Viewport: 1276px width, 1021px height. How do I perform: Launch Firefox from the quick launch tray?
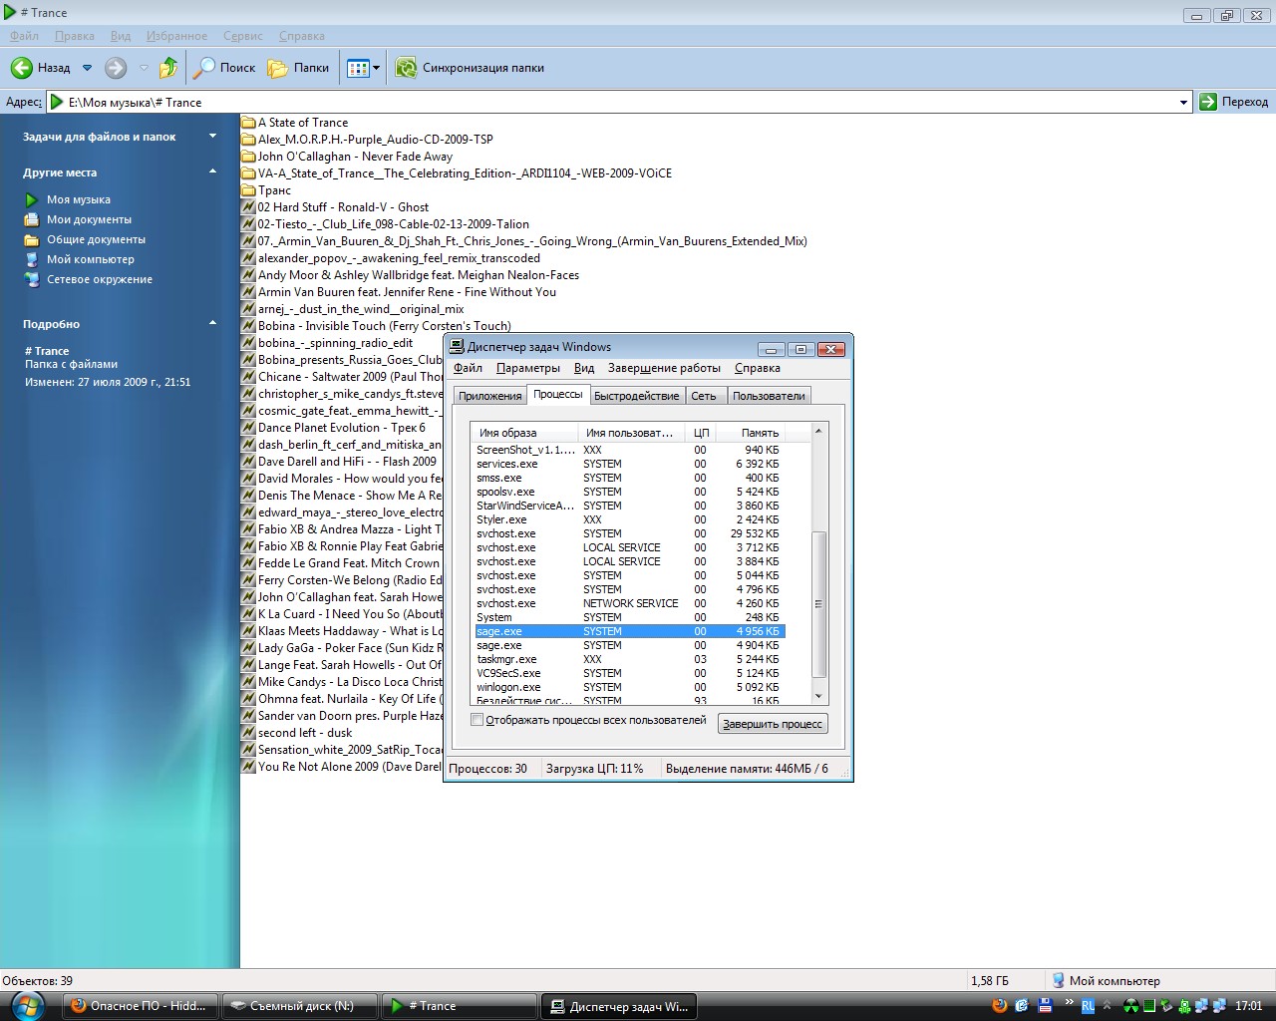pos(1000,1006)
